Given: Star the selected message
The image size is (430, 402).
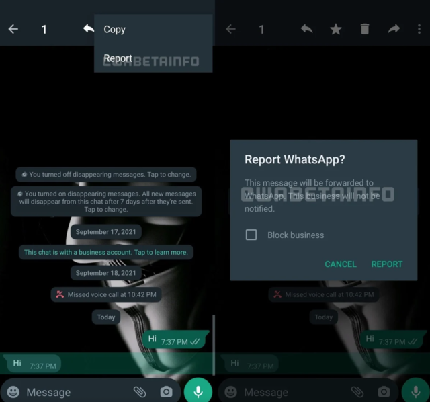Looking at the screenshot, I should 336,29.
